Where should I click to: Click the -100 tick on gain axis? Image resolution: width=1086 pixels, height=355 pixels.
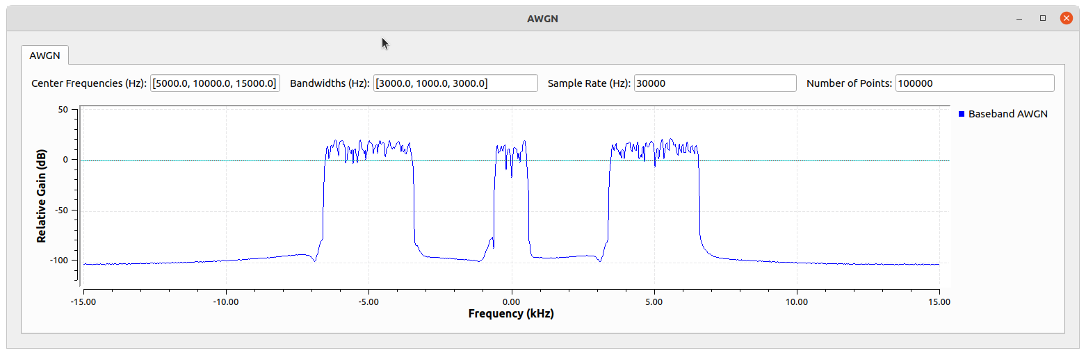point(58,260)
